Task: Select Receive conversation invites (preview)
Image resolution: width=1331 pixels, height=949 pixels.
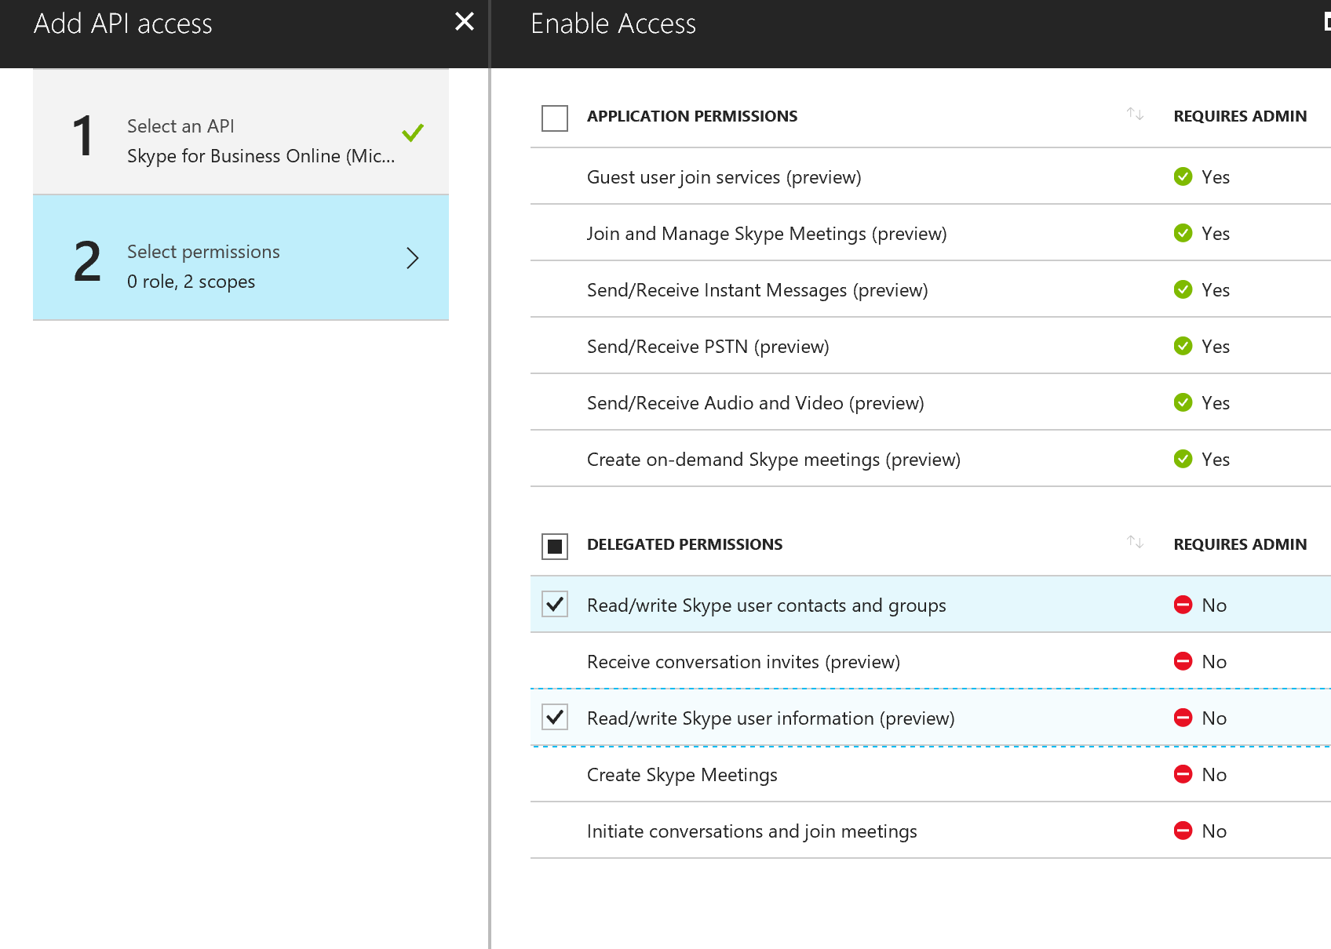Action: tap(931, 661)
